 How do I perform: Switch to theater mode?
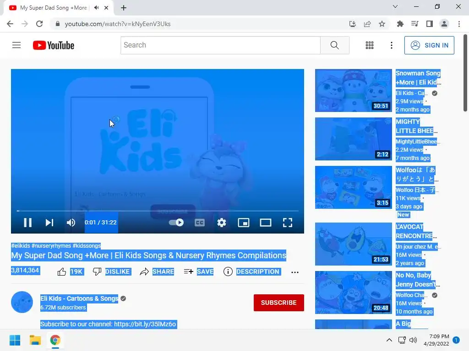(265, 223)
